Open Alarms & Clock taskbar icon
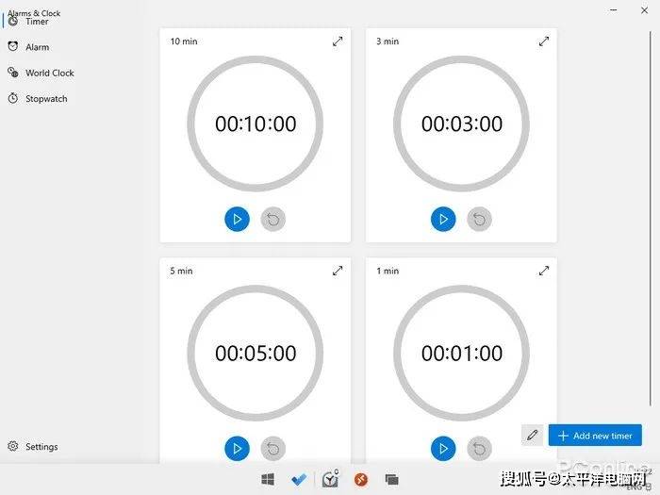This screenshot has width=660, height=495. coord(330,479)
